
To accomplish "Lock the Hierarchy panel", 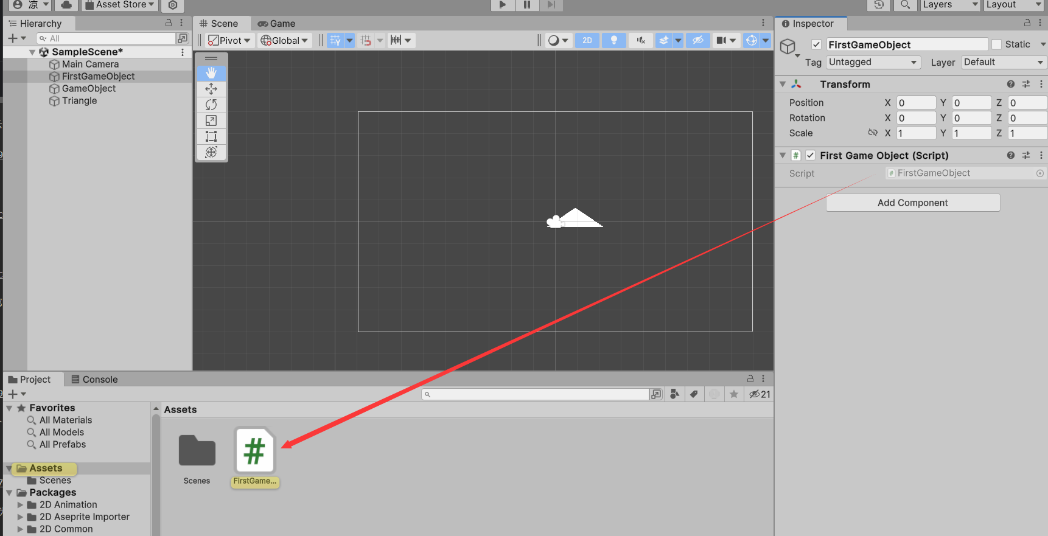I will [x=169, y=23].
